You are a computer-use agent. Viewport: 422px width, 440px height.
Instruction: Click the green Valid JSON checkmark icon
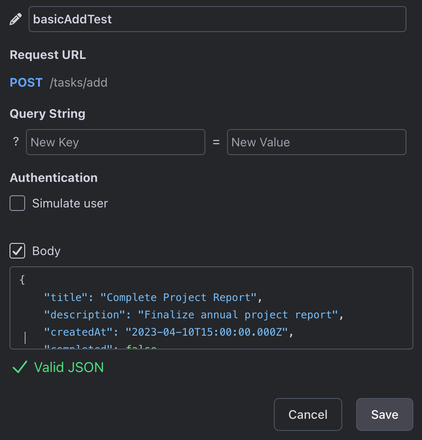tap(19, 368)
